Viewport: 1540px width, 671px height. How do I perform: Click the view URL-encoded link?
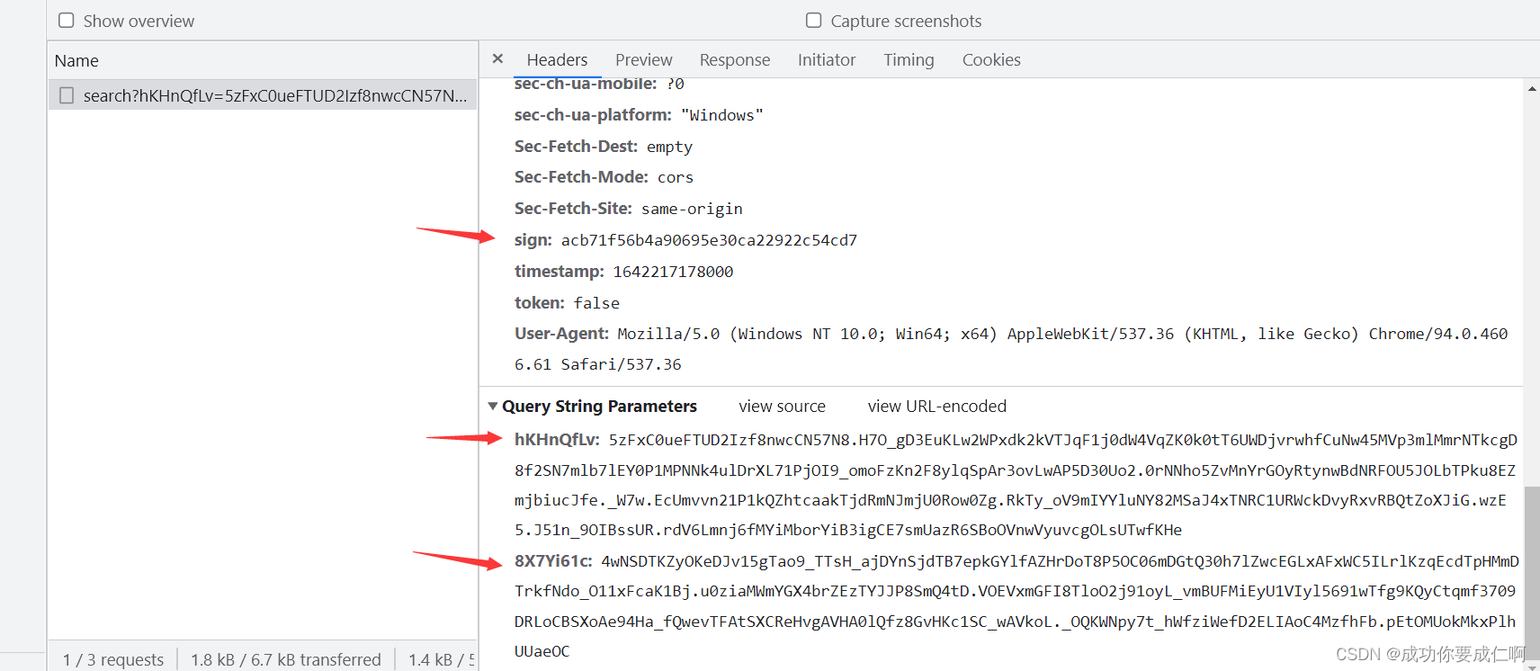tap(936, 406)
